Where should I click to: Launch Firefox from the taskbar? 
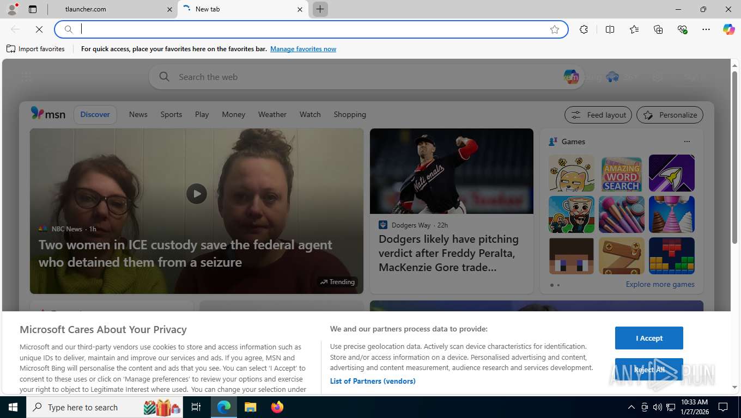pyautogui.click(x=277, y=407)
